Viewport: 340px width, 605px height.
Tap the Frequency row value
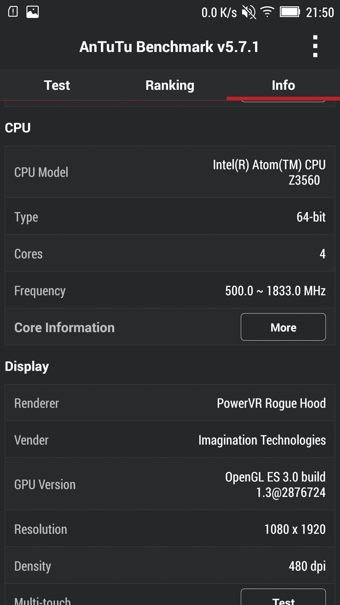275,291
